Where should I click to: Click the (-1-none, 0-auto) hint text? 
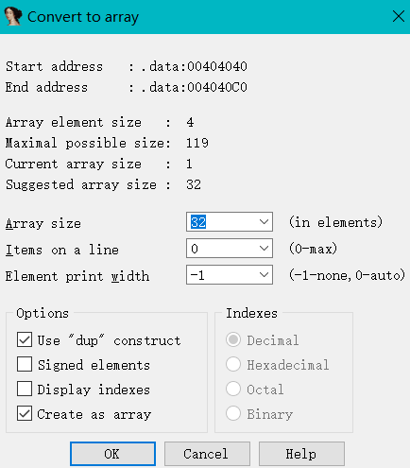tap(347, 275)
